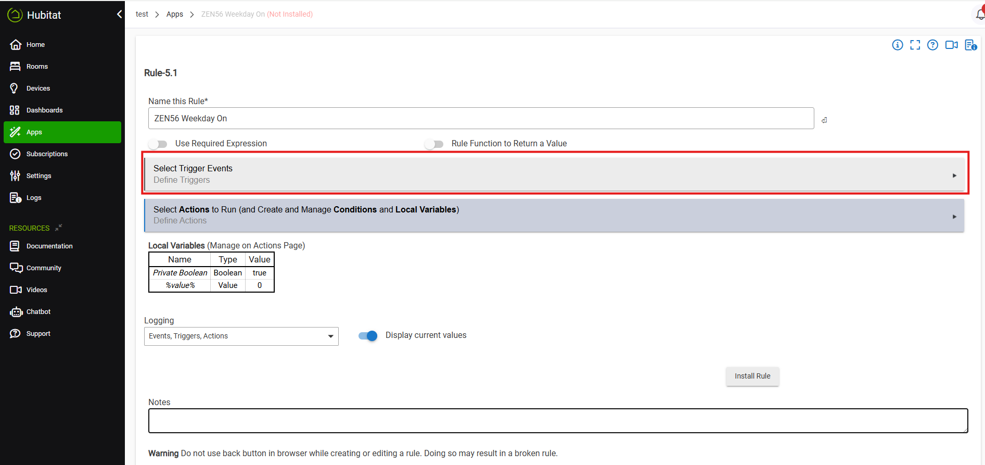
Task: Expand Select Trigger Events section
Action: pos(554,174)
